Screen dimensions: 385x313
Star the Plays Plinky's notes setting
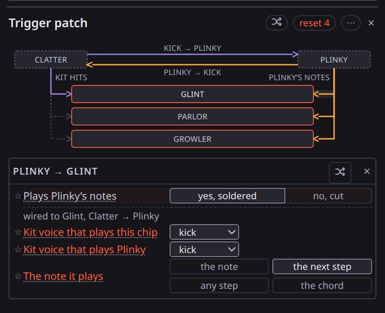(x=18, y=196)
